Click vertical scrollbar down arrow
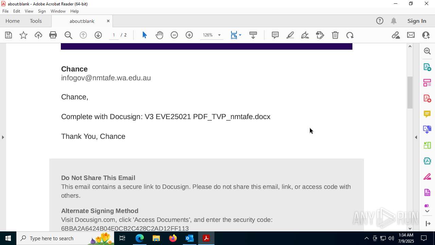The image size is (435, 245). (410, 228)
